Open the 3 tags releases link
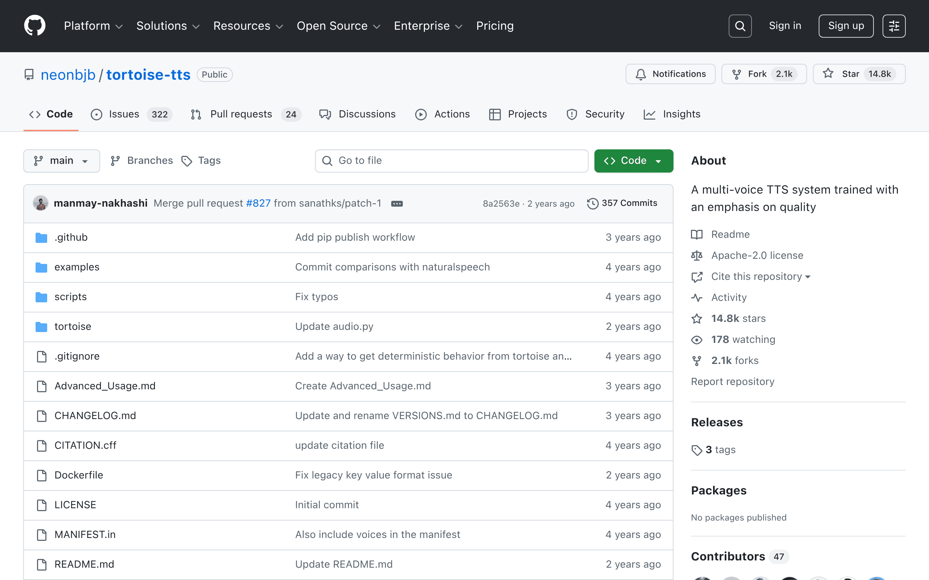Viewport: 929px width, 580px height. click(714, 450)
